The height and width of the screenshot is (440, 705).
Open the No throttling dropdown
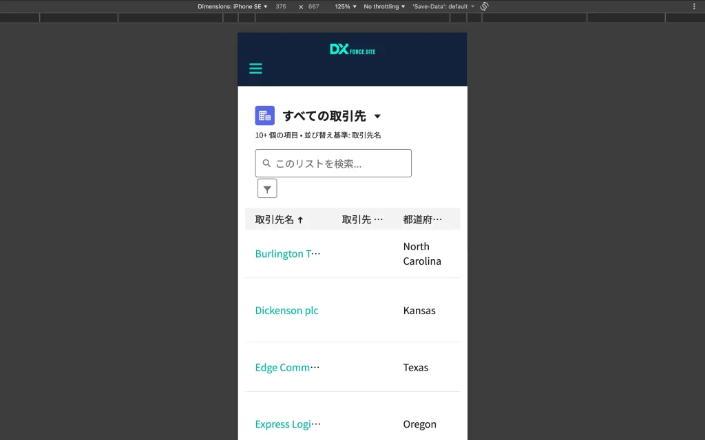point(384,6)
